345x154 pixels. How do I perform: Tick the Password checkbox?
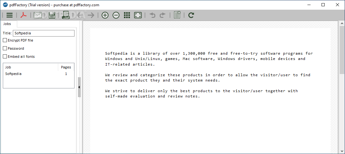5,48
